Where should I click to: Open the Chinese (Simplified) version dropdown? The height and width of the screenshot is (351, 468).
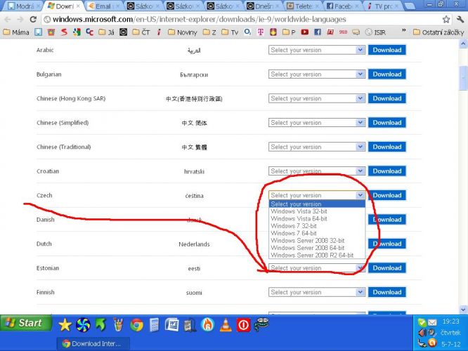tap(317, 123)
